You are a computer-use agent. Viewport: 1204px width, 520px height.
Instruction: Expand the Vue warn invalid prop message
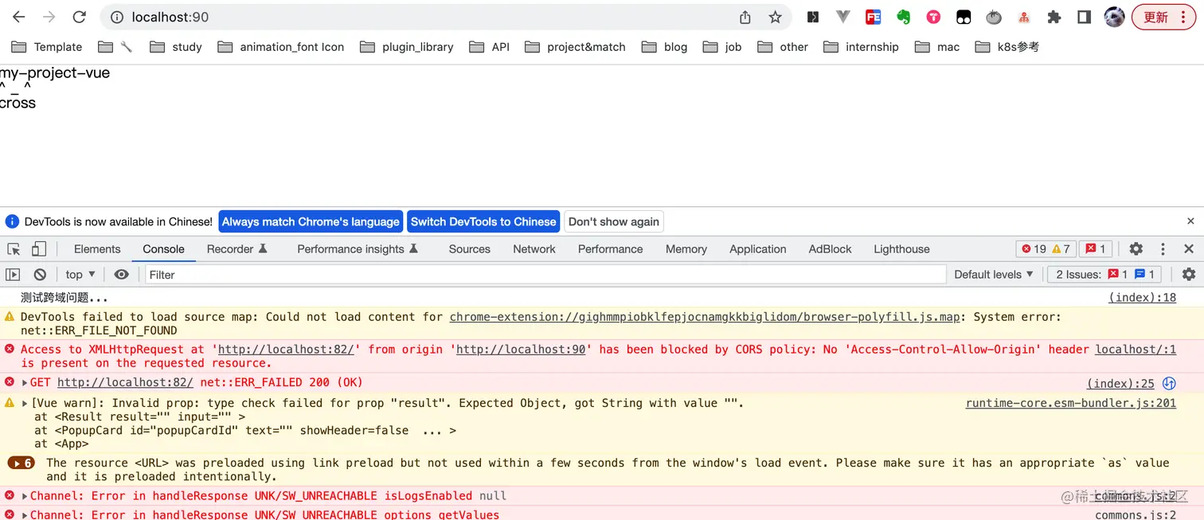25,404
